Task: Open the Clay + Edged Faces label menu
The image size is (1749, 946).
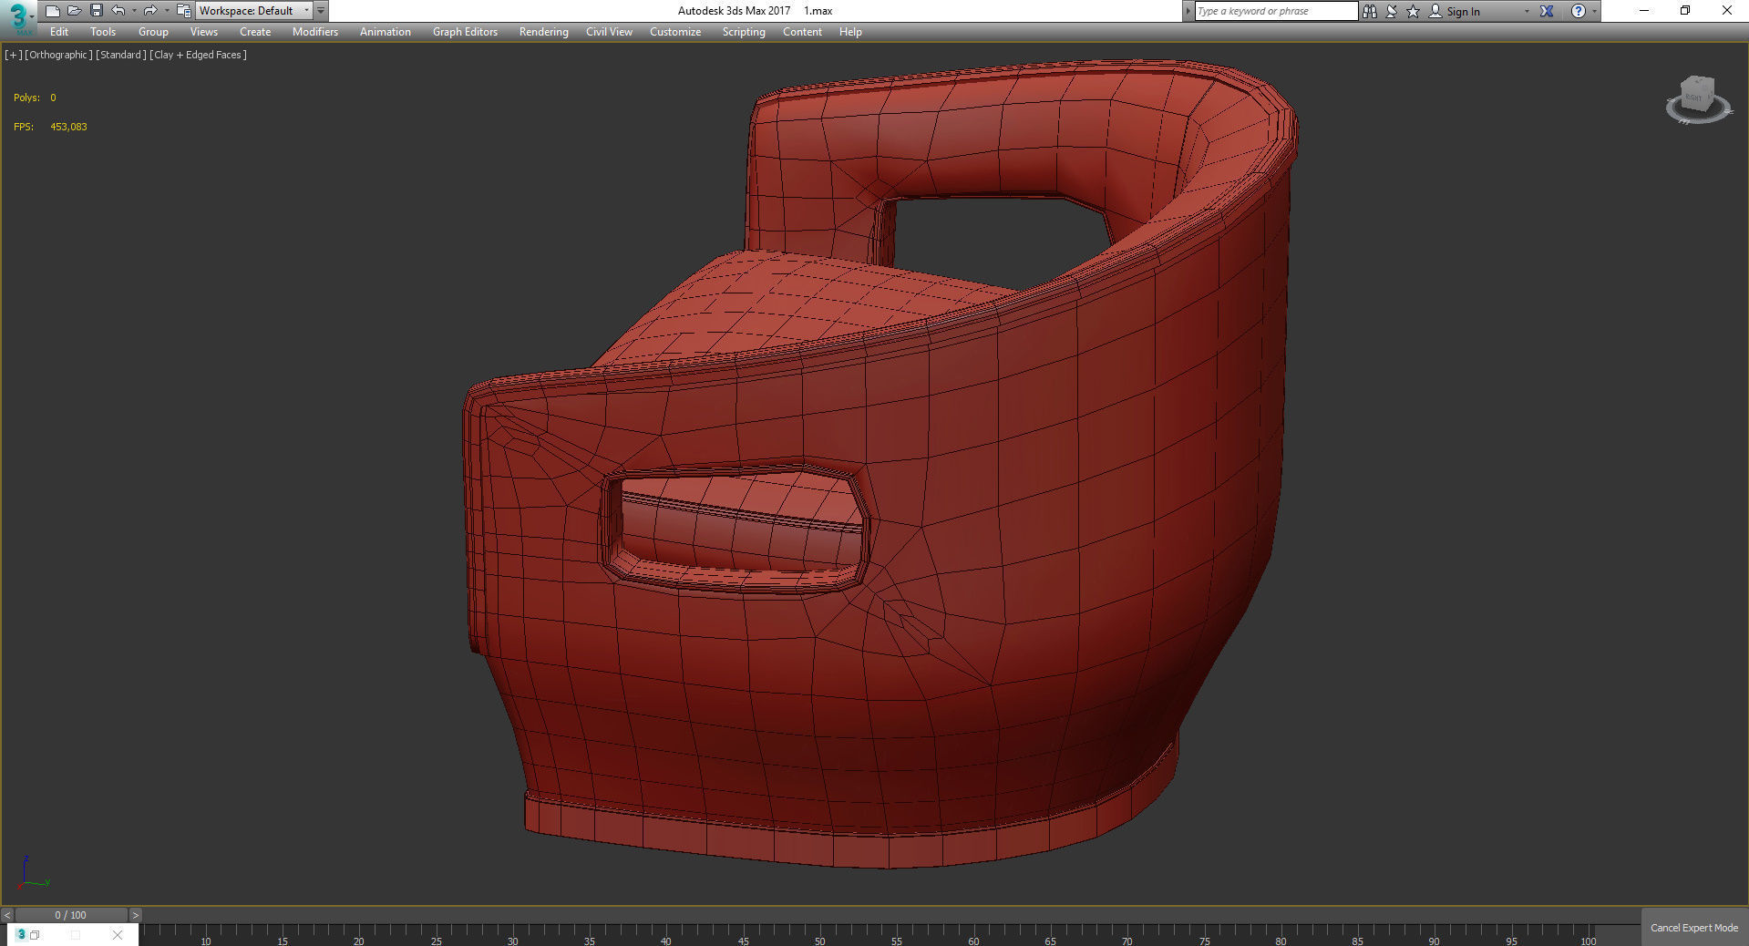Action: tap(198, 55)
